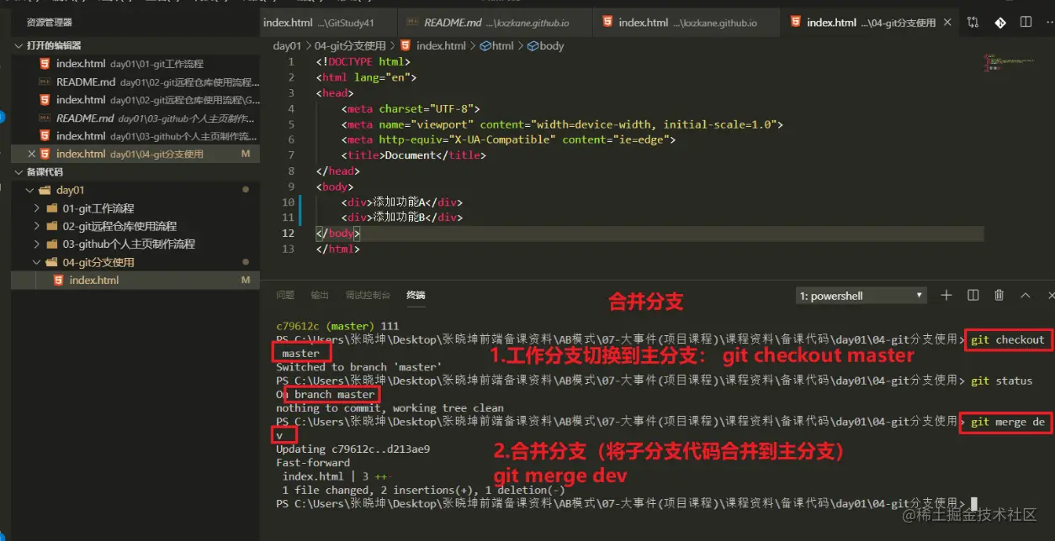This screenshot has height=541, width=1055.
Task: Click the day01 open folder icon
Action: [x=45, y=190]
